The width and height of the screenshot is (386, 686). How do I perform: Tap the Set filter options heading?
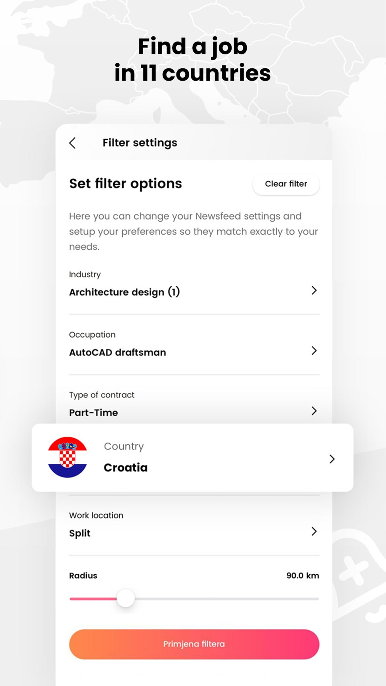125,184
